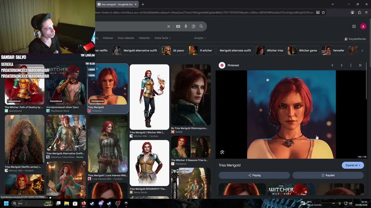This screenshot has height=208, width=371.
Task: Open Microsoft Store from the taskbar
Action: (75, 203)
